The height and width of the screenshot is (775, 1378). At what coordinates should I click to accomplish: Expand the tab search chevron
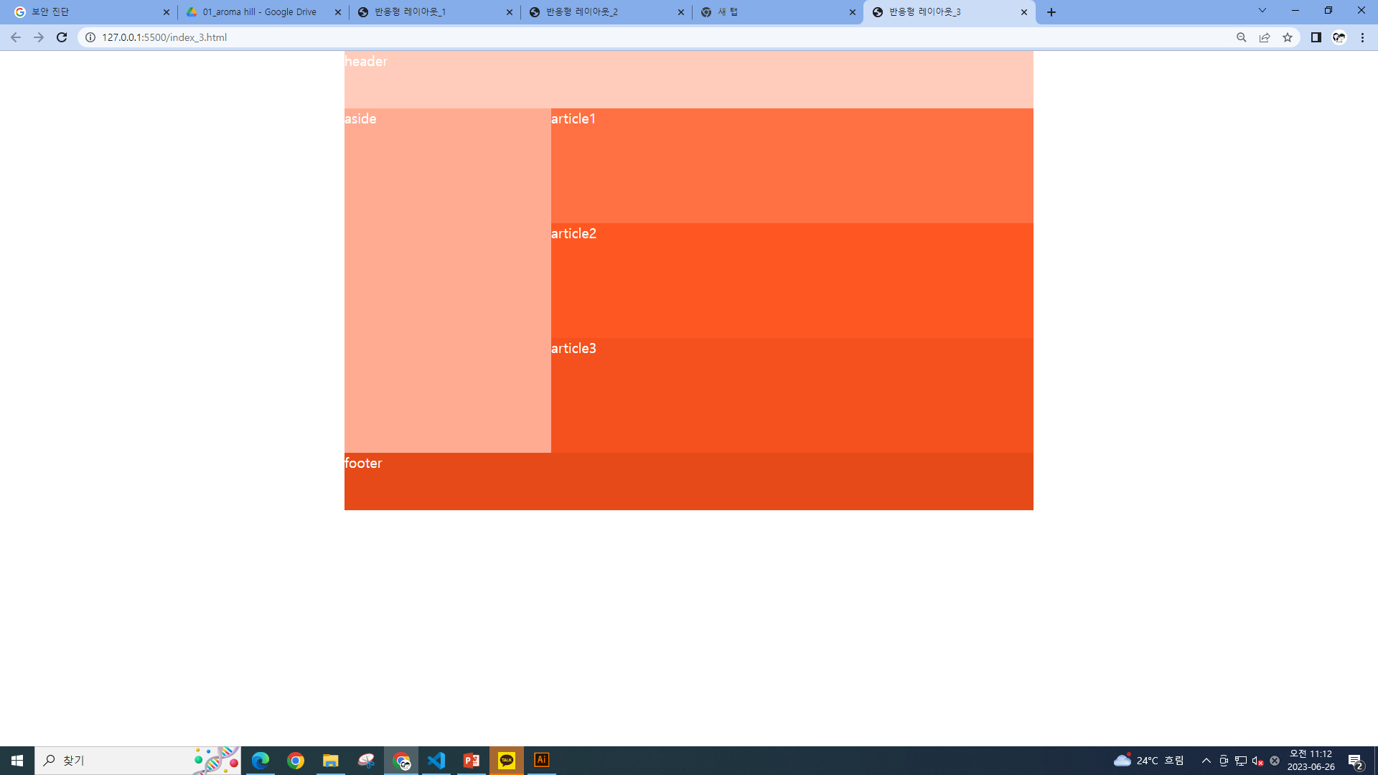pos(1262,11)
